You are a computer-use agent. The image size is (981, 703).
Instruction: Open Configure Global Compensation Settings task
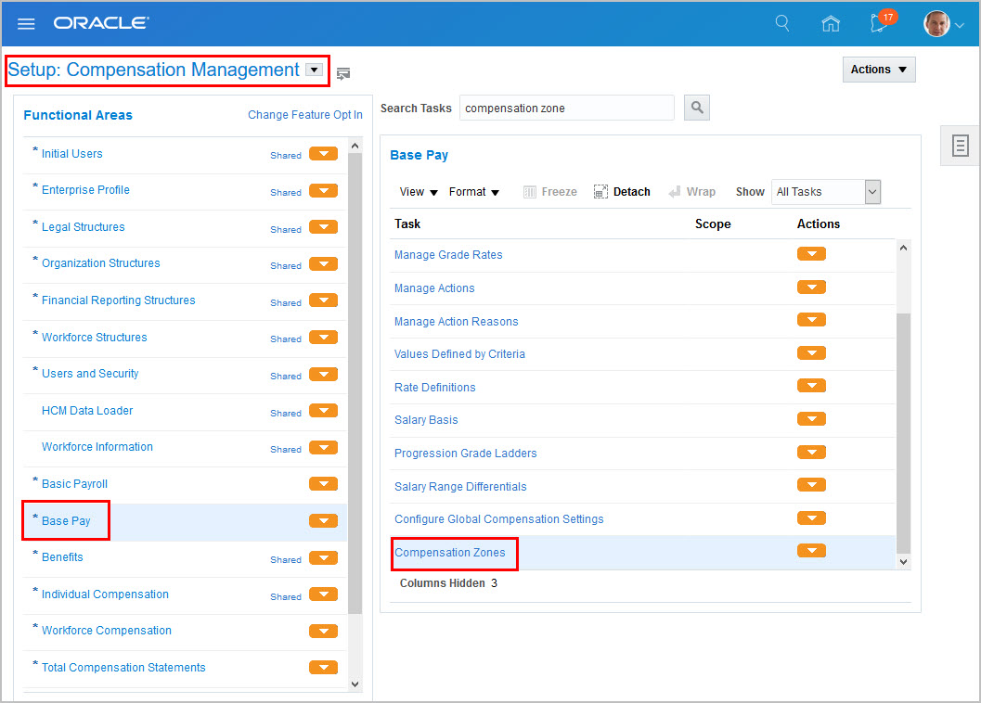click(498, 519)
